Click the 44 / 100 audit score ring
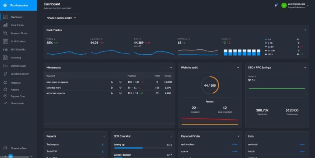This screenshot has height=158, width=315. (210, 85)
